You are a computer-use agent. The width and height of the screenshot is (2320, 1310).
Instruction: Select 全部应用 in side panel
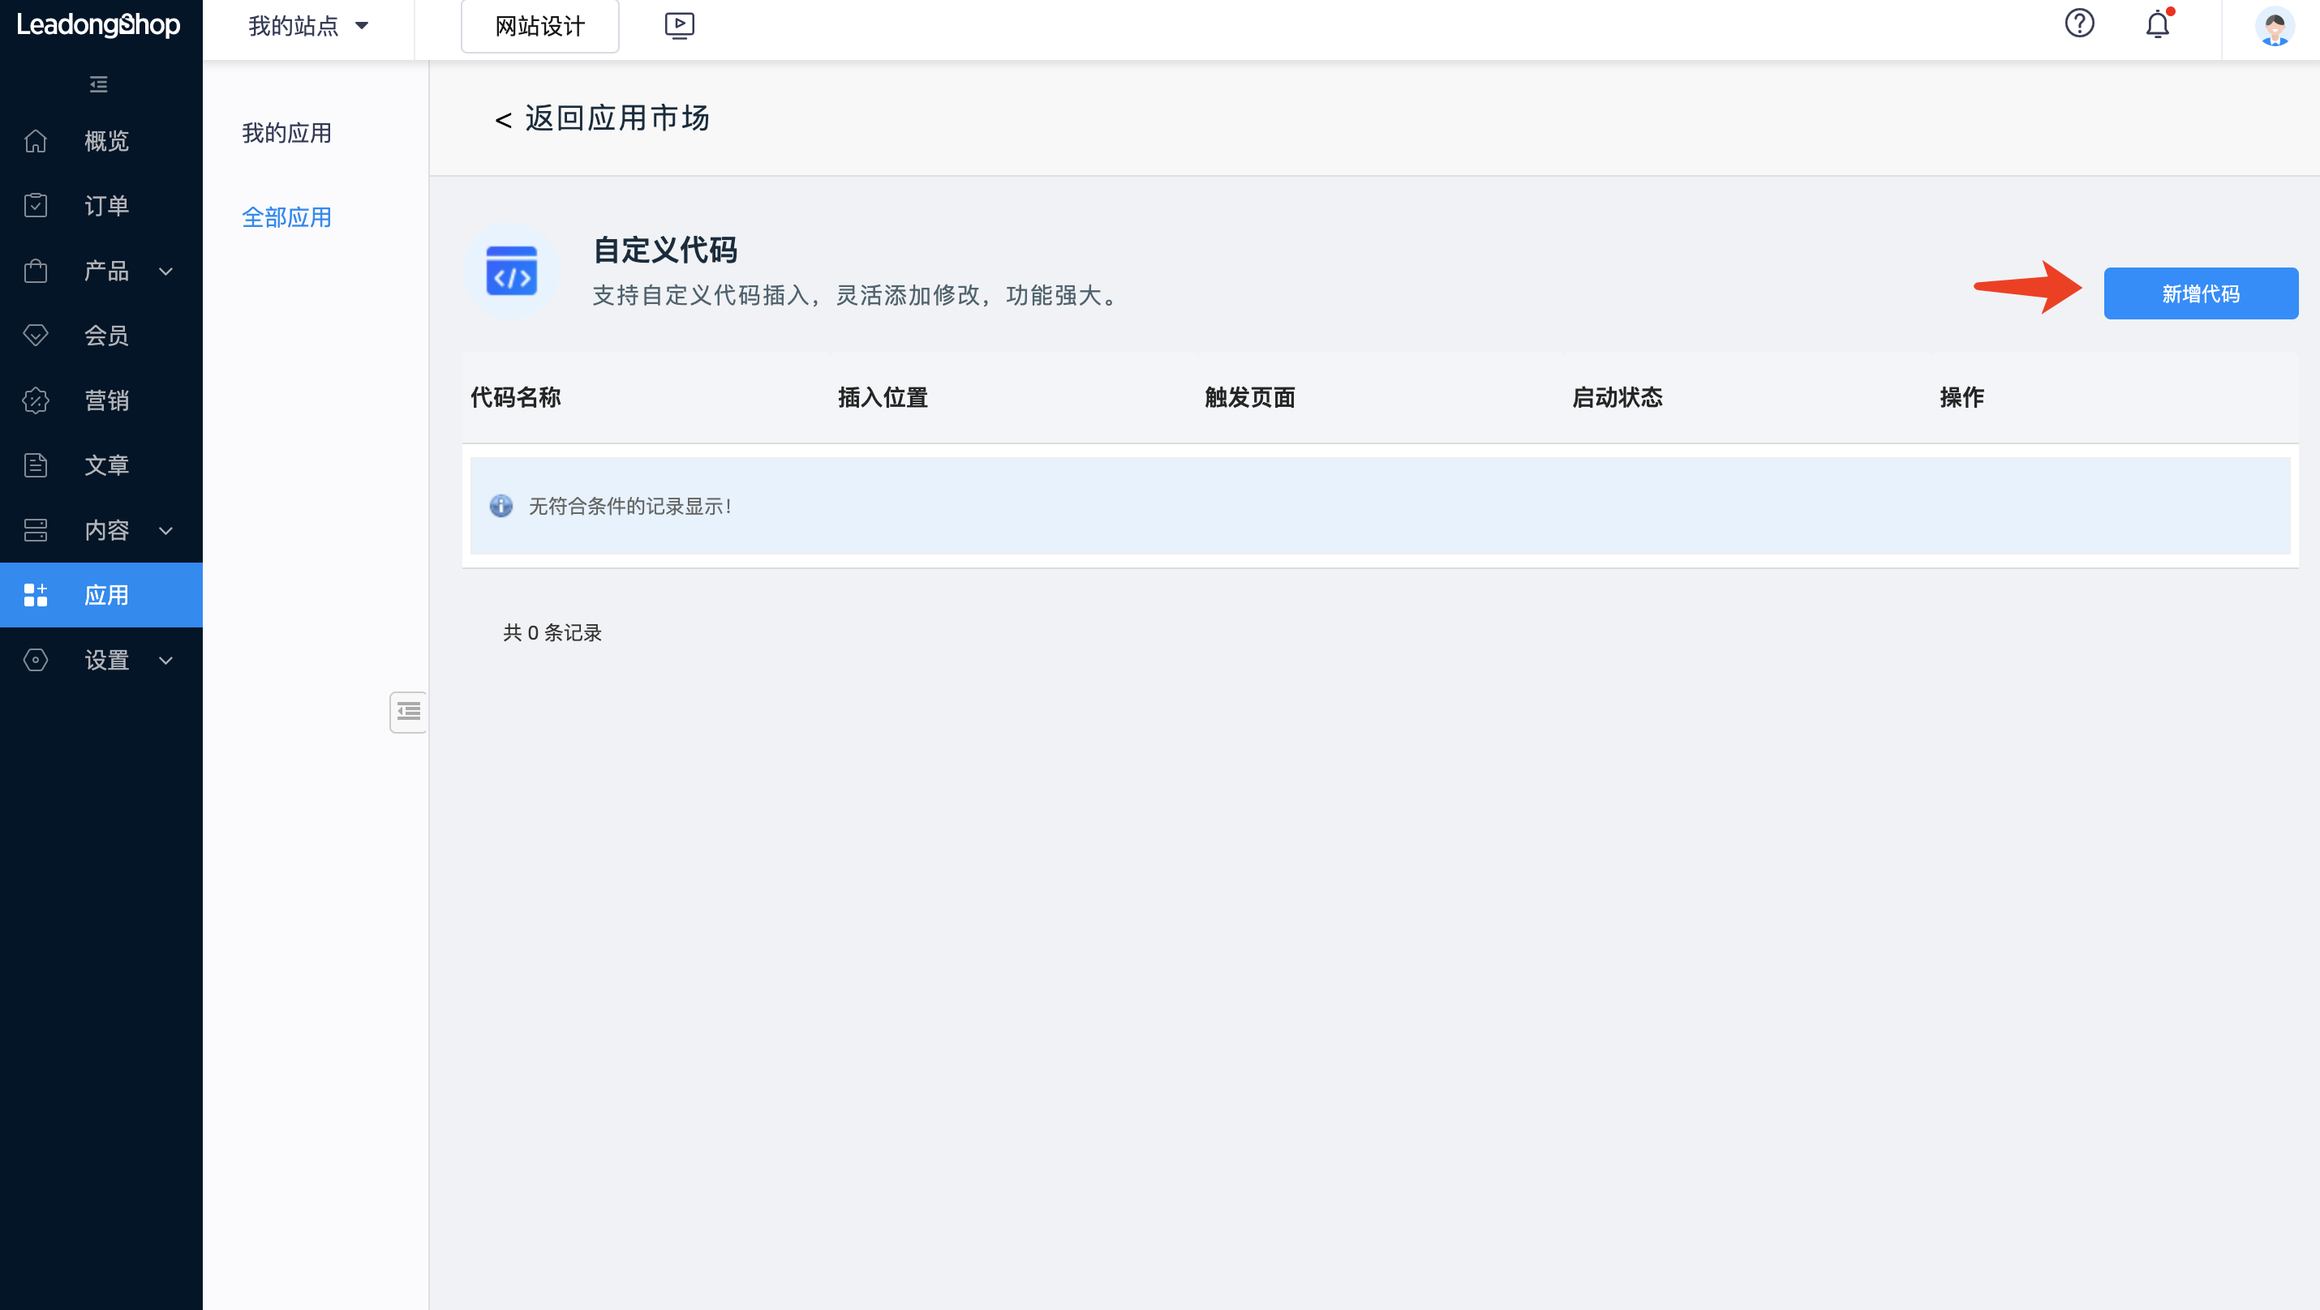tap(286, 218)
